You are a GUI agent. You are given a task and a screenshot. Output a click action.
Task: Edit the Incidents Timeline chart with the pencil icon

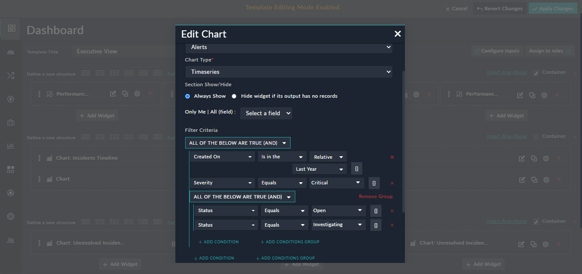pos(521,158)
